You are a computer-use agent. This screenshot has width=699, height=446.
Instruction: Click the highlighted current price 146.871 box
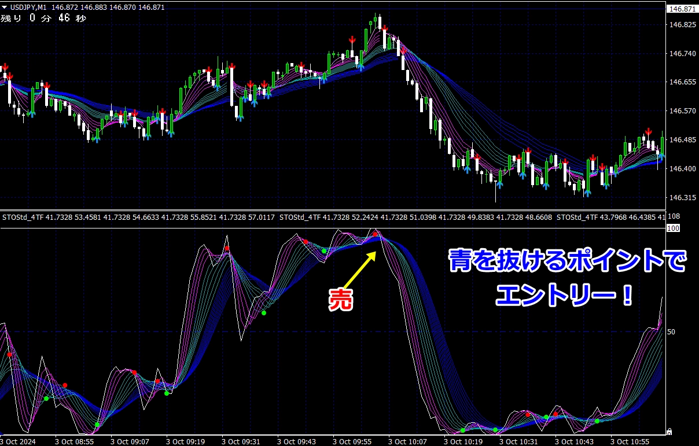[x=681, y=9]
